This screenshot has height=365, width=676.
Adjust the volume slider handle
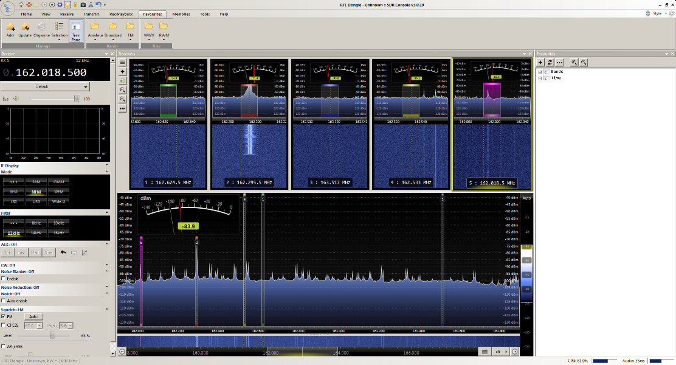point(77,99)
